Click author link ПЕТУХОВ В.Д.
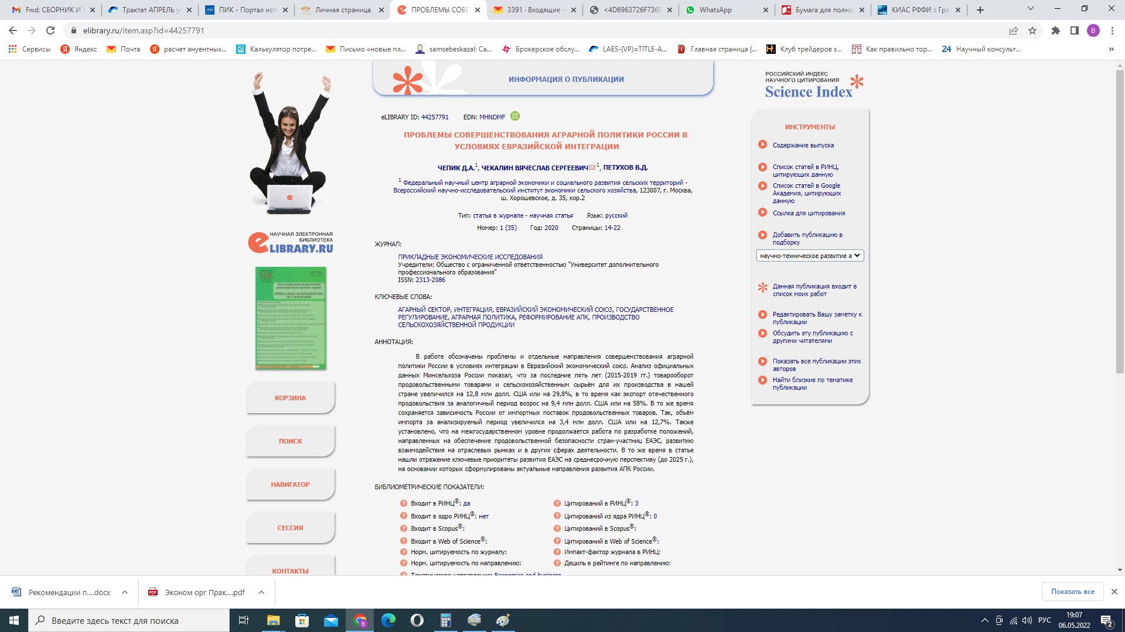Screen dimensions: 1125x632 pyautogui.click(x=625, y=167)
